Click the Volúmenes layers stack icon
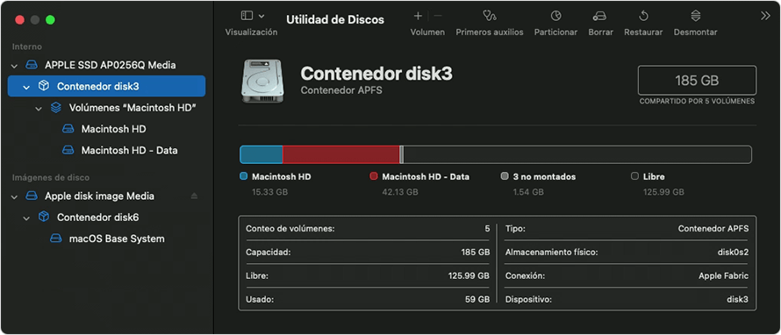This screenshot has height=335, width=781. coord(56,108)
